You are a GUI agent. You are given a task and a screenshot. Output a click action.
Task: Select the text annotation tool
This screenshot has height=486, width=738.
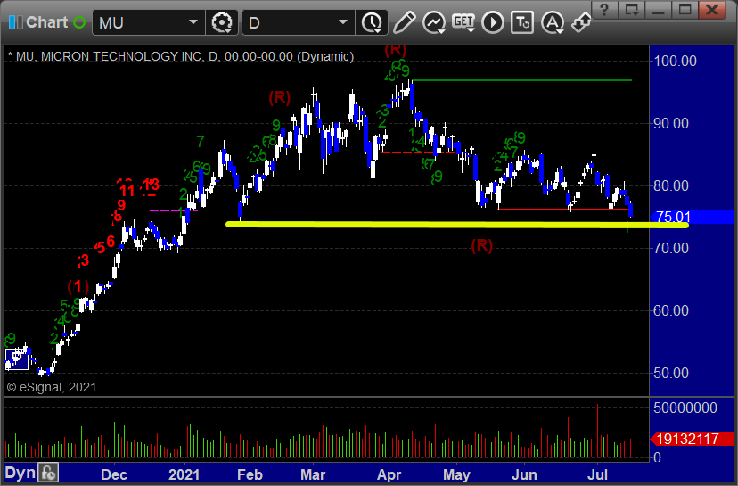pyautogui.click(x=522, y=22)
